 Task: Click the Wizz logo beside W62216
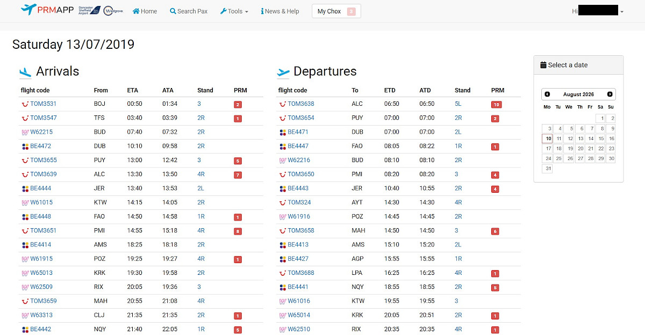click(x=282, y=161)
